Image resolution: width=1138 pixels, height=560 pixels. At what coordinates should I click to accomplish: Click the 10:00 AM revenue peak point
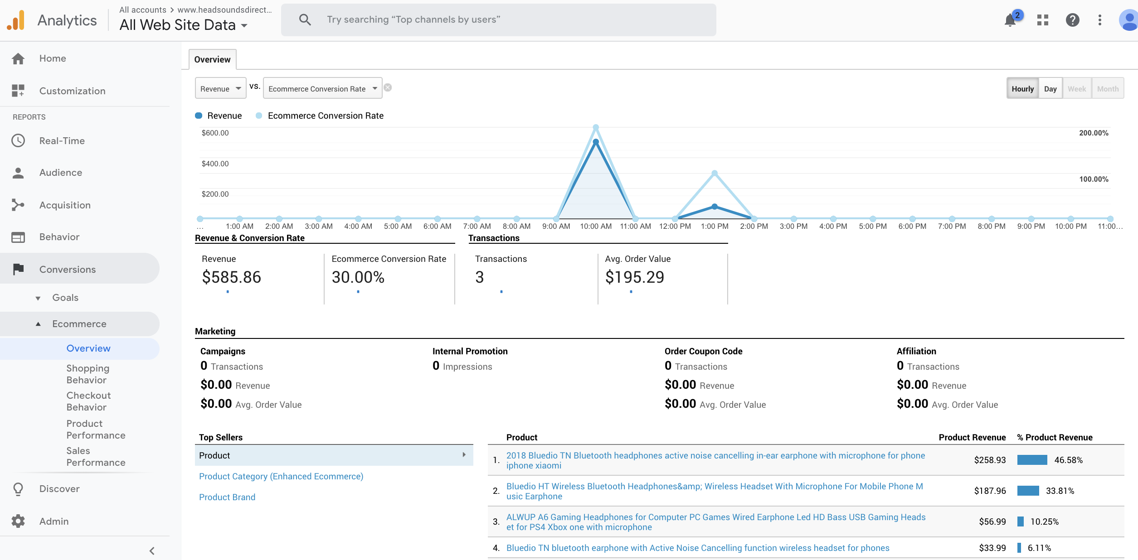pyautogui.click(x=596, y=142)
